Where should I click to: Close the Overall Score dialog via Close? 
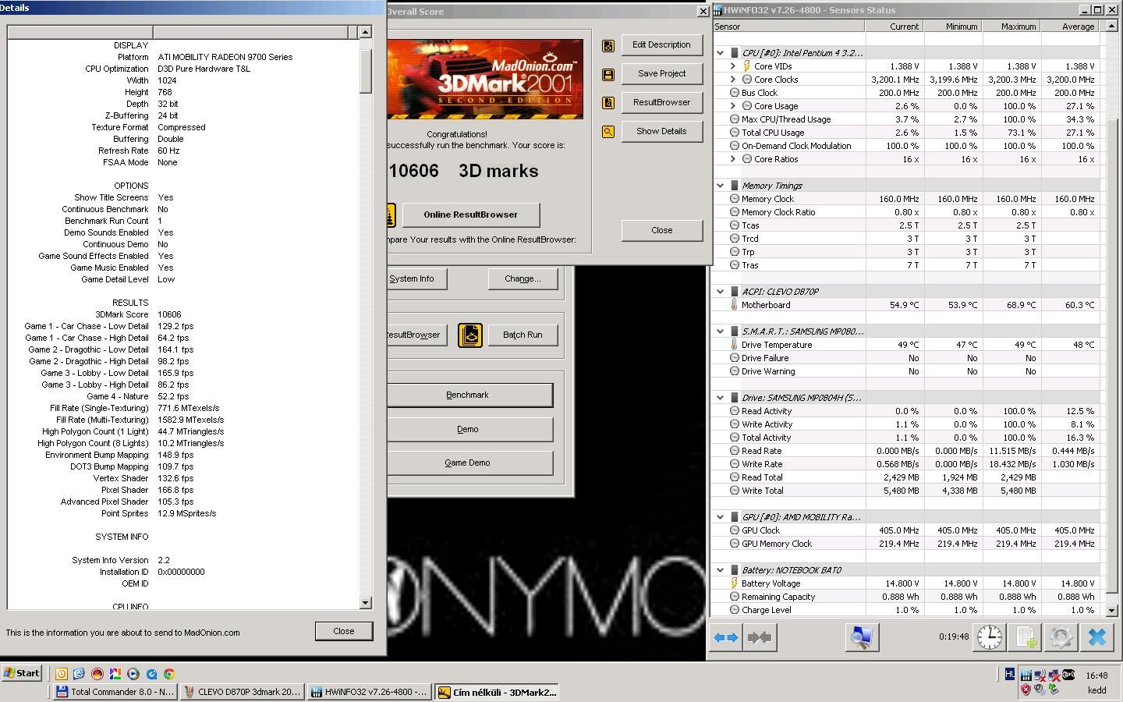(x=661, y=230)
